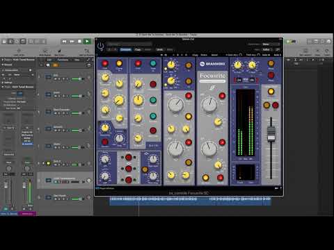Open the Side Chain dropdown in plugin header
Viewport: 334px width, 250px height.
coord(271,44)
